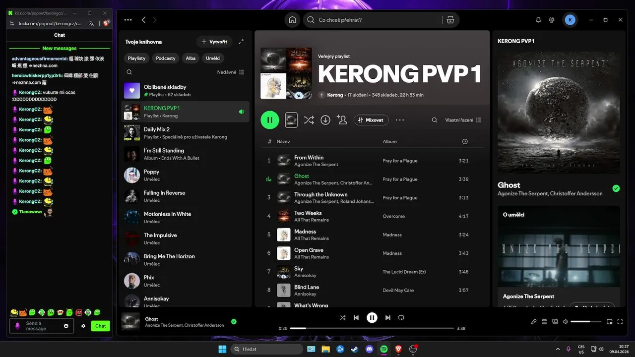This screenshot has width=635, height=357.
Task: Open Motionless In White artist
Action: pyautogui.click(x=185, y=218)
